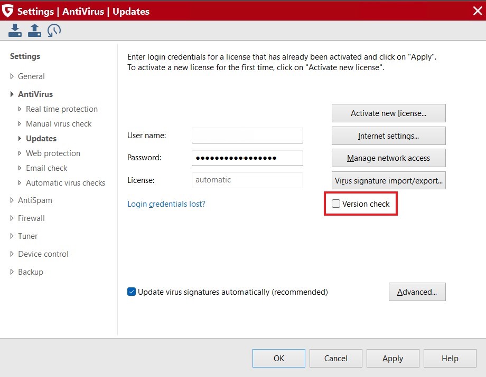Viewport: 486px width, 377px height.
Task: Open Real time protection settings
Action: 62,109
